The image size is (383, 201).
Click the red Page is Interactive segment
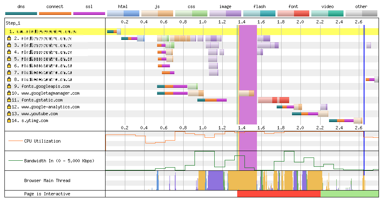(x=278, y=194)
